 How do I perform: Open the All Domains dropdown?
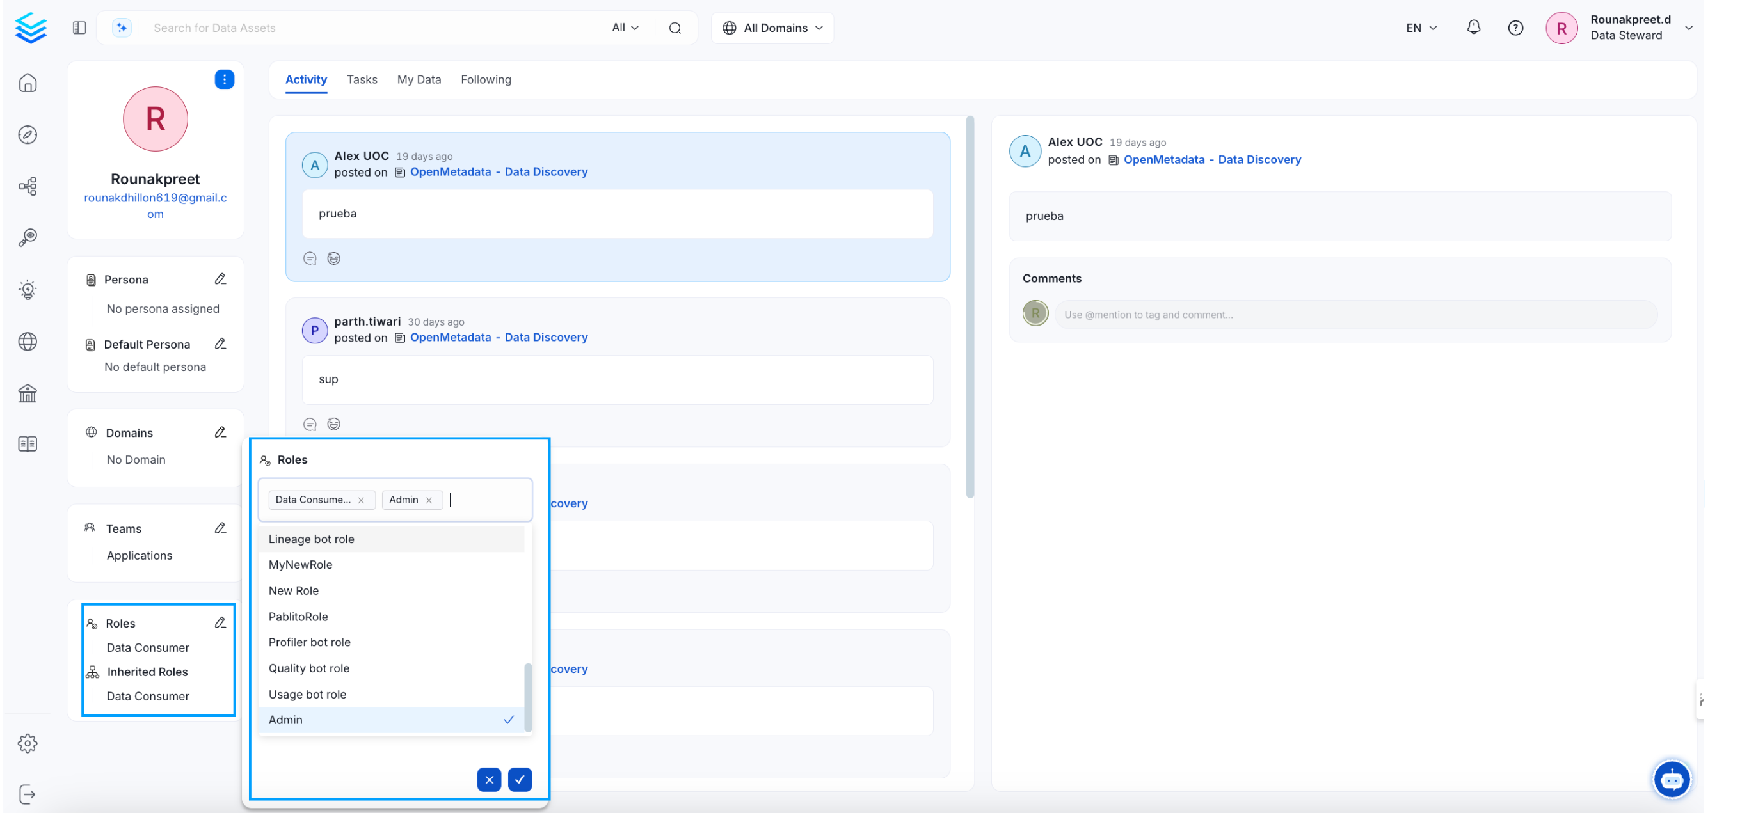tap(772, 27)
